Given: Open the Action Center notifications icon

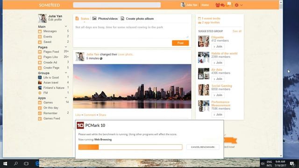Looking at the screenshot, I should point(292,164).
